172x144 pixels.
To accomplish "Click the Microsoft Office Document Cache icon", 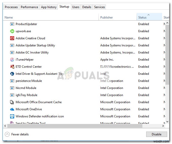I will tap(12, 102).
